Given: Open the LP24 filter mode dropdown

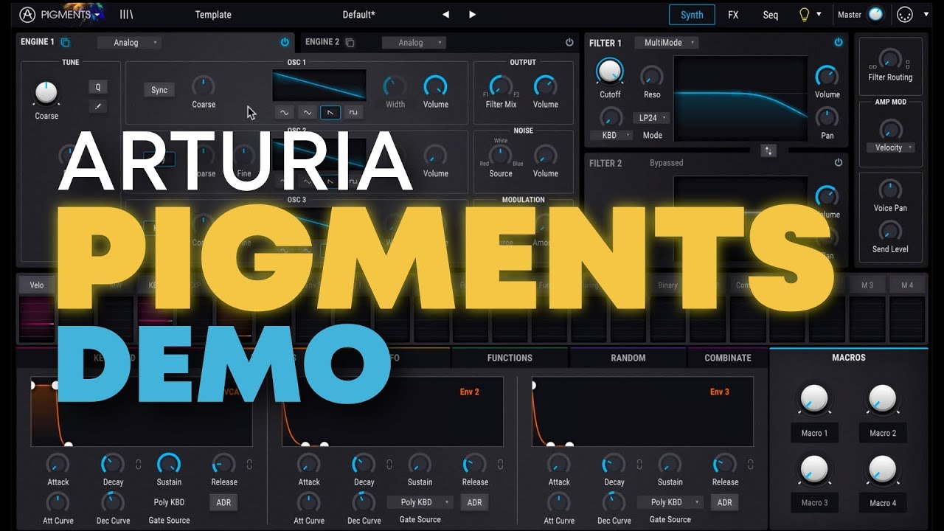Looking at the screenshot, I should click(651, 118).
